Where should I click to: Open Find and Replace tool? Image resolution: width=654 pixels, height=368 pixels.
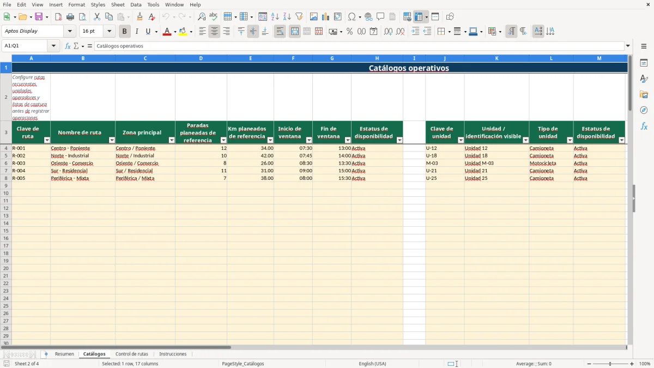point(202,17)
